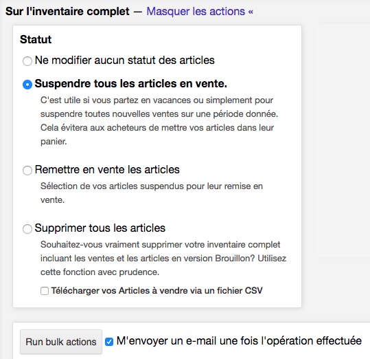This screenshot has width=370, height=359.
Task: Choose the 'Remettre en vente les articles' radio
Action: 27,171
